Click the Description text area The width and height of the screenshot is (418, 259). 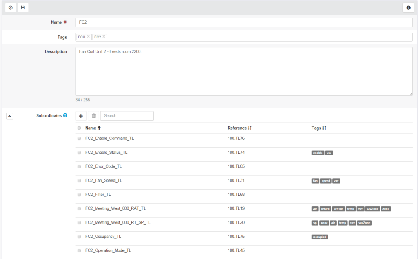(x=244, y=71)
